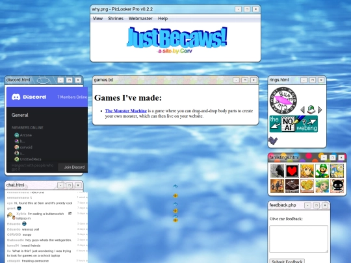Click the top blue fish on the desktop

pyautogui.click(x=175, y=186)
